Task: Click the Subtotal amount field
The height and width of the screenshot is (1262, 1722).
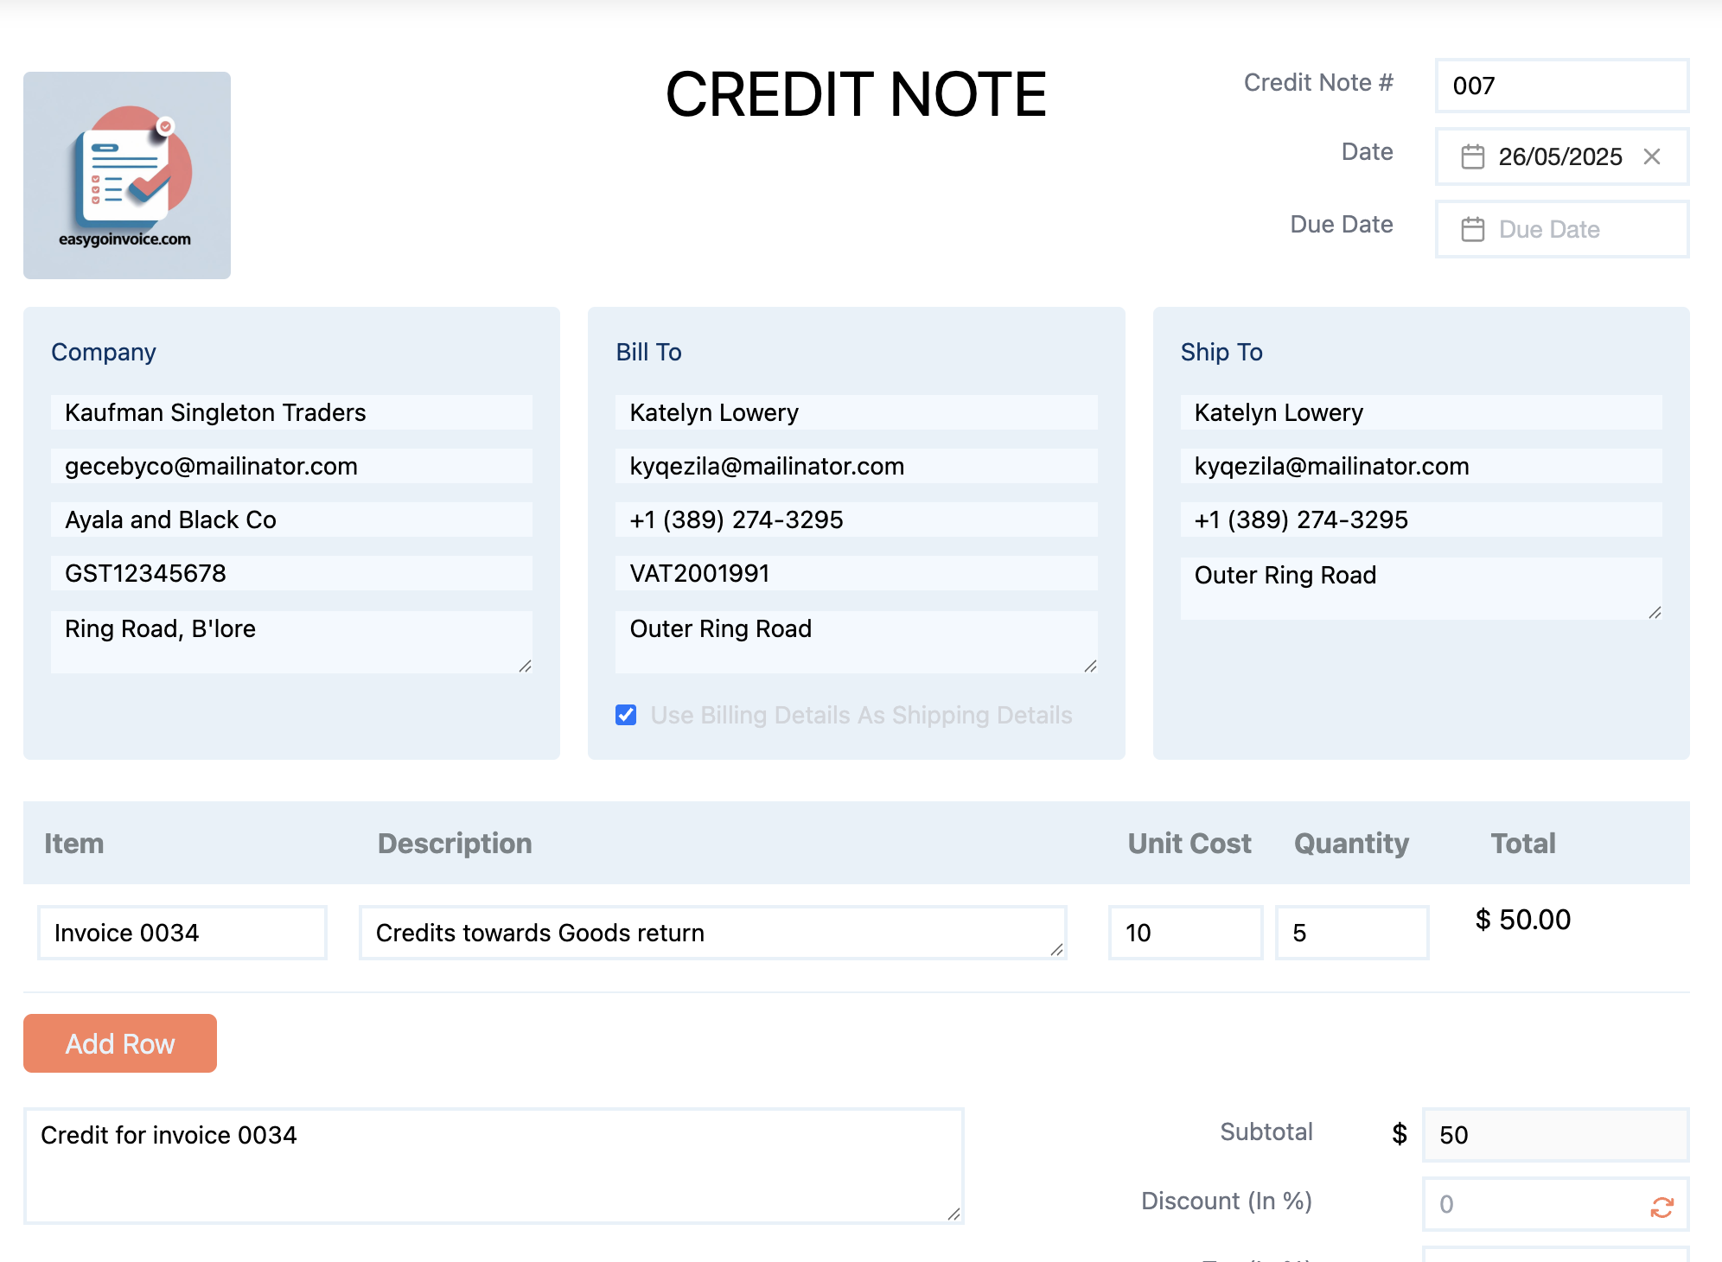Action: coord(1554,1135)
